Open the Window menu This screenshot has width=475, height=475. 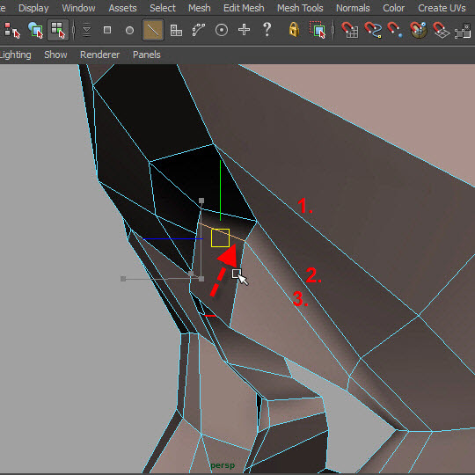coord(78,8)
